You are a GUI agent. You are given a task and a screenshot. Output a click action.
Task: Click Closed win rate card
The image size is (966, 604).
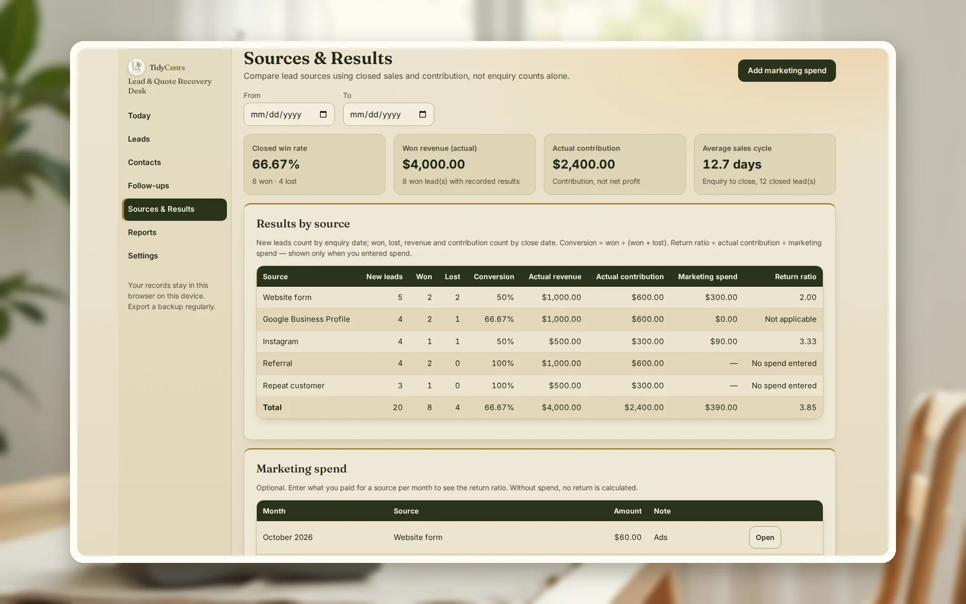click(x=315, y=164)
